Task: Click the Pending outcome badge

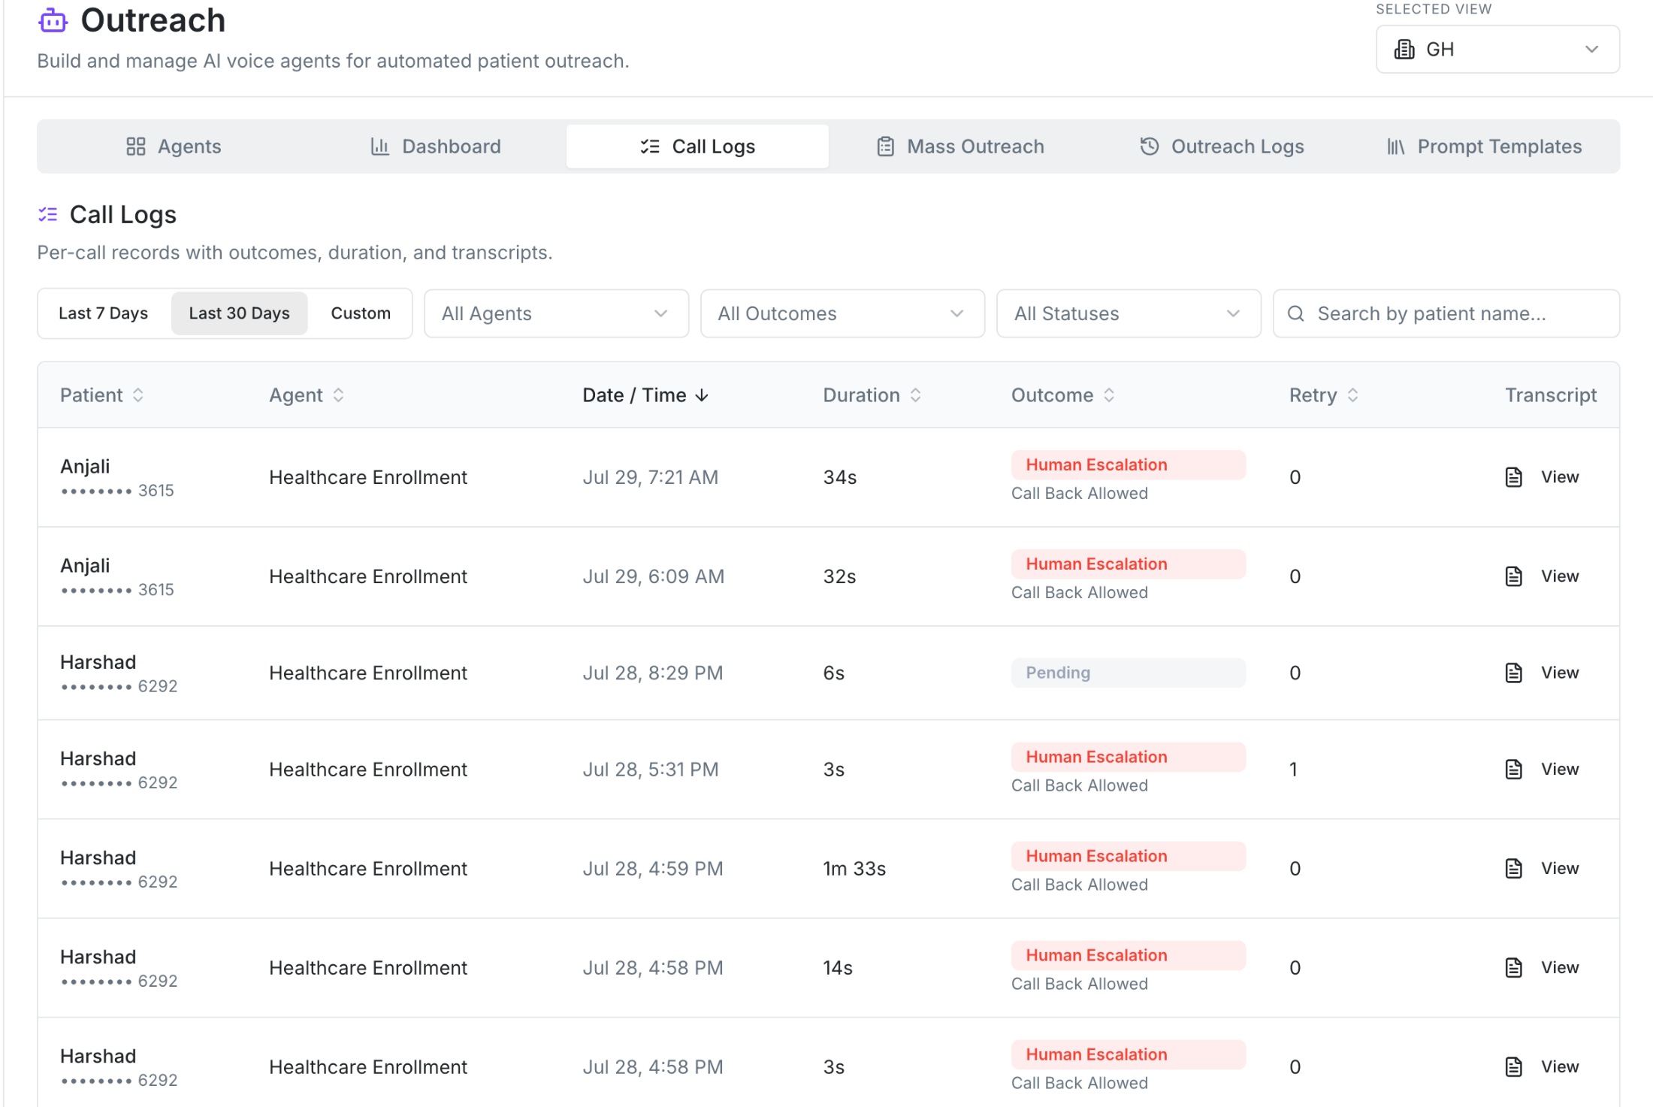Action: [1128, 673]
